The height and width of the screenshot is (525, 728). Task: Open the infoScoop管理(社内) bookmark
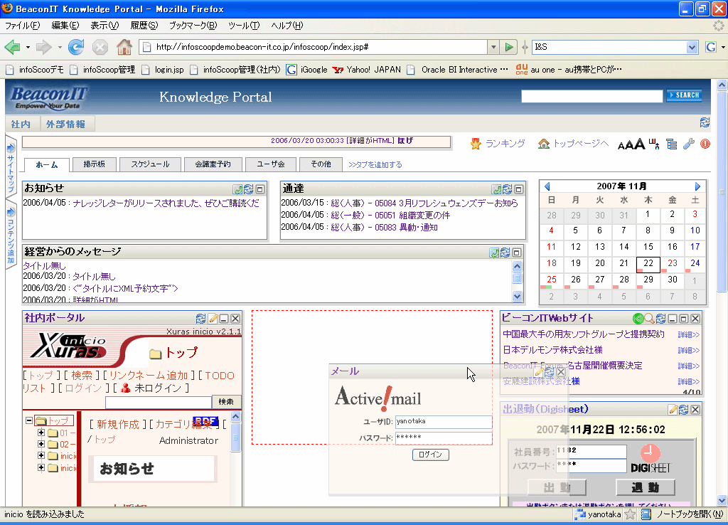[x=236, y=70]
